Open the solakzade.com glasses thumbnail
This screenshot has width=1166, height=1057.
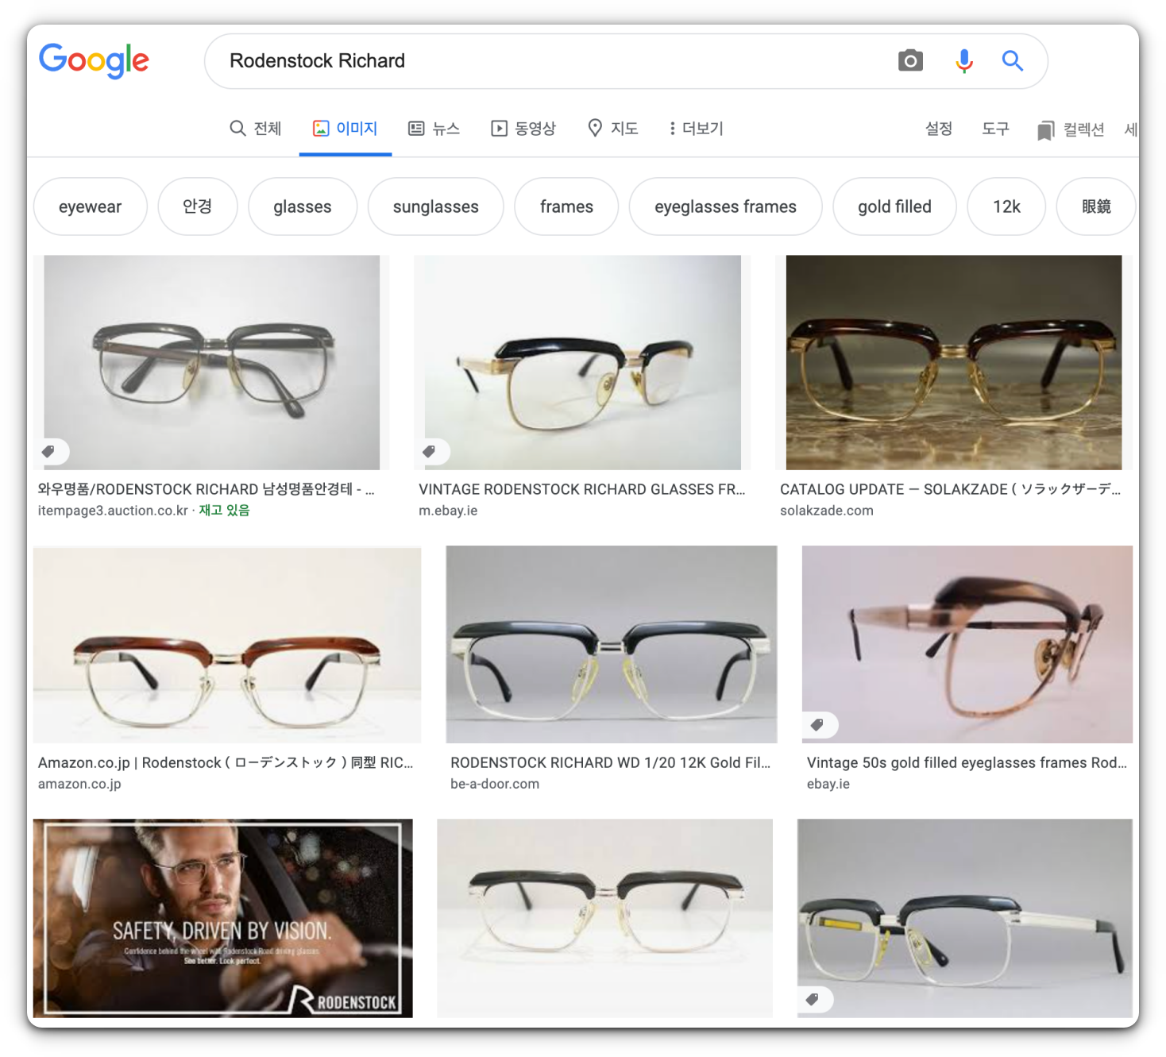pos(954,362)
